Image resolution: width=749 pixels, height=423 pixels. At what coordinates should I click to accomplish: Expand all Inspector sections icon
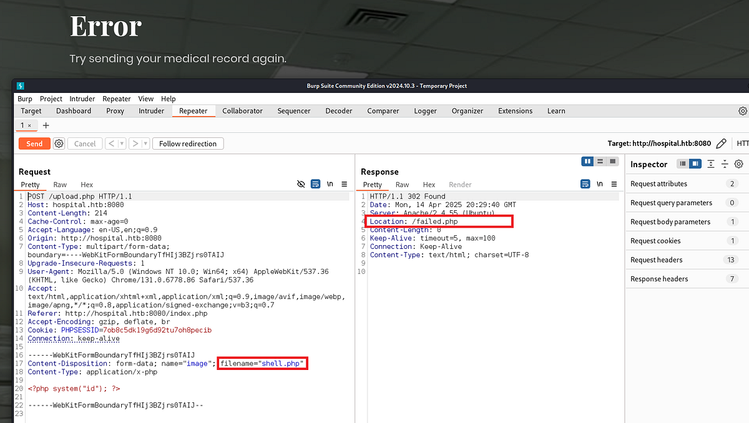click(711, 164)
